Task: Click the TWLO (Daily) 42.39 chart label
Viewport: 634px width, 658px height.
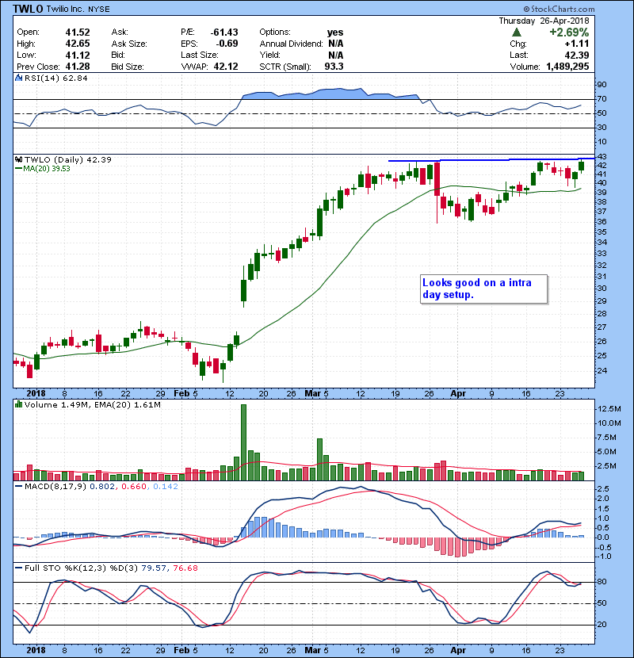Action: (68, 159)
